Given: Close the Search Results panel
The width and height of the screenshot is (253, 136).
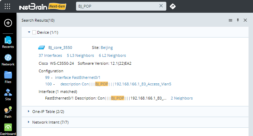Looking at the screenshot, I should [x=245, y=20].
